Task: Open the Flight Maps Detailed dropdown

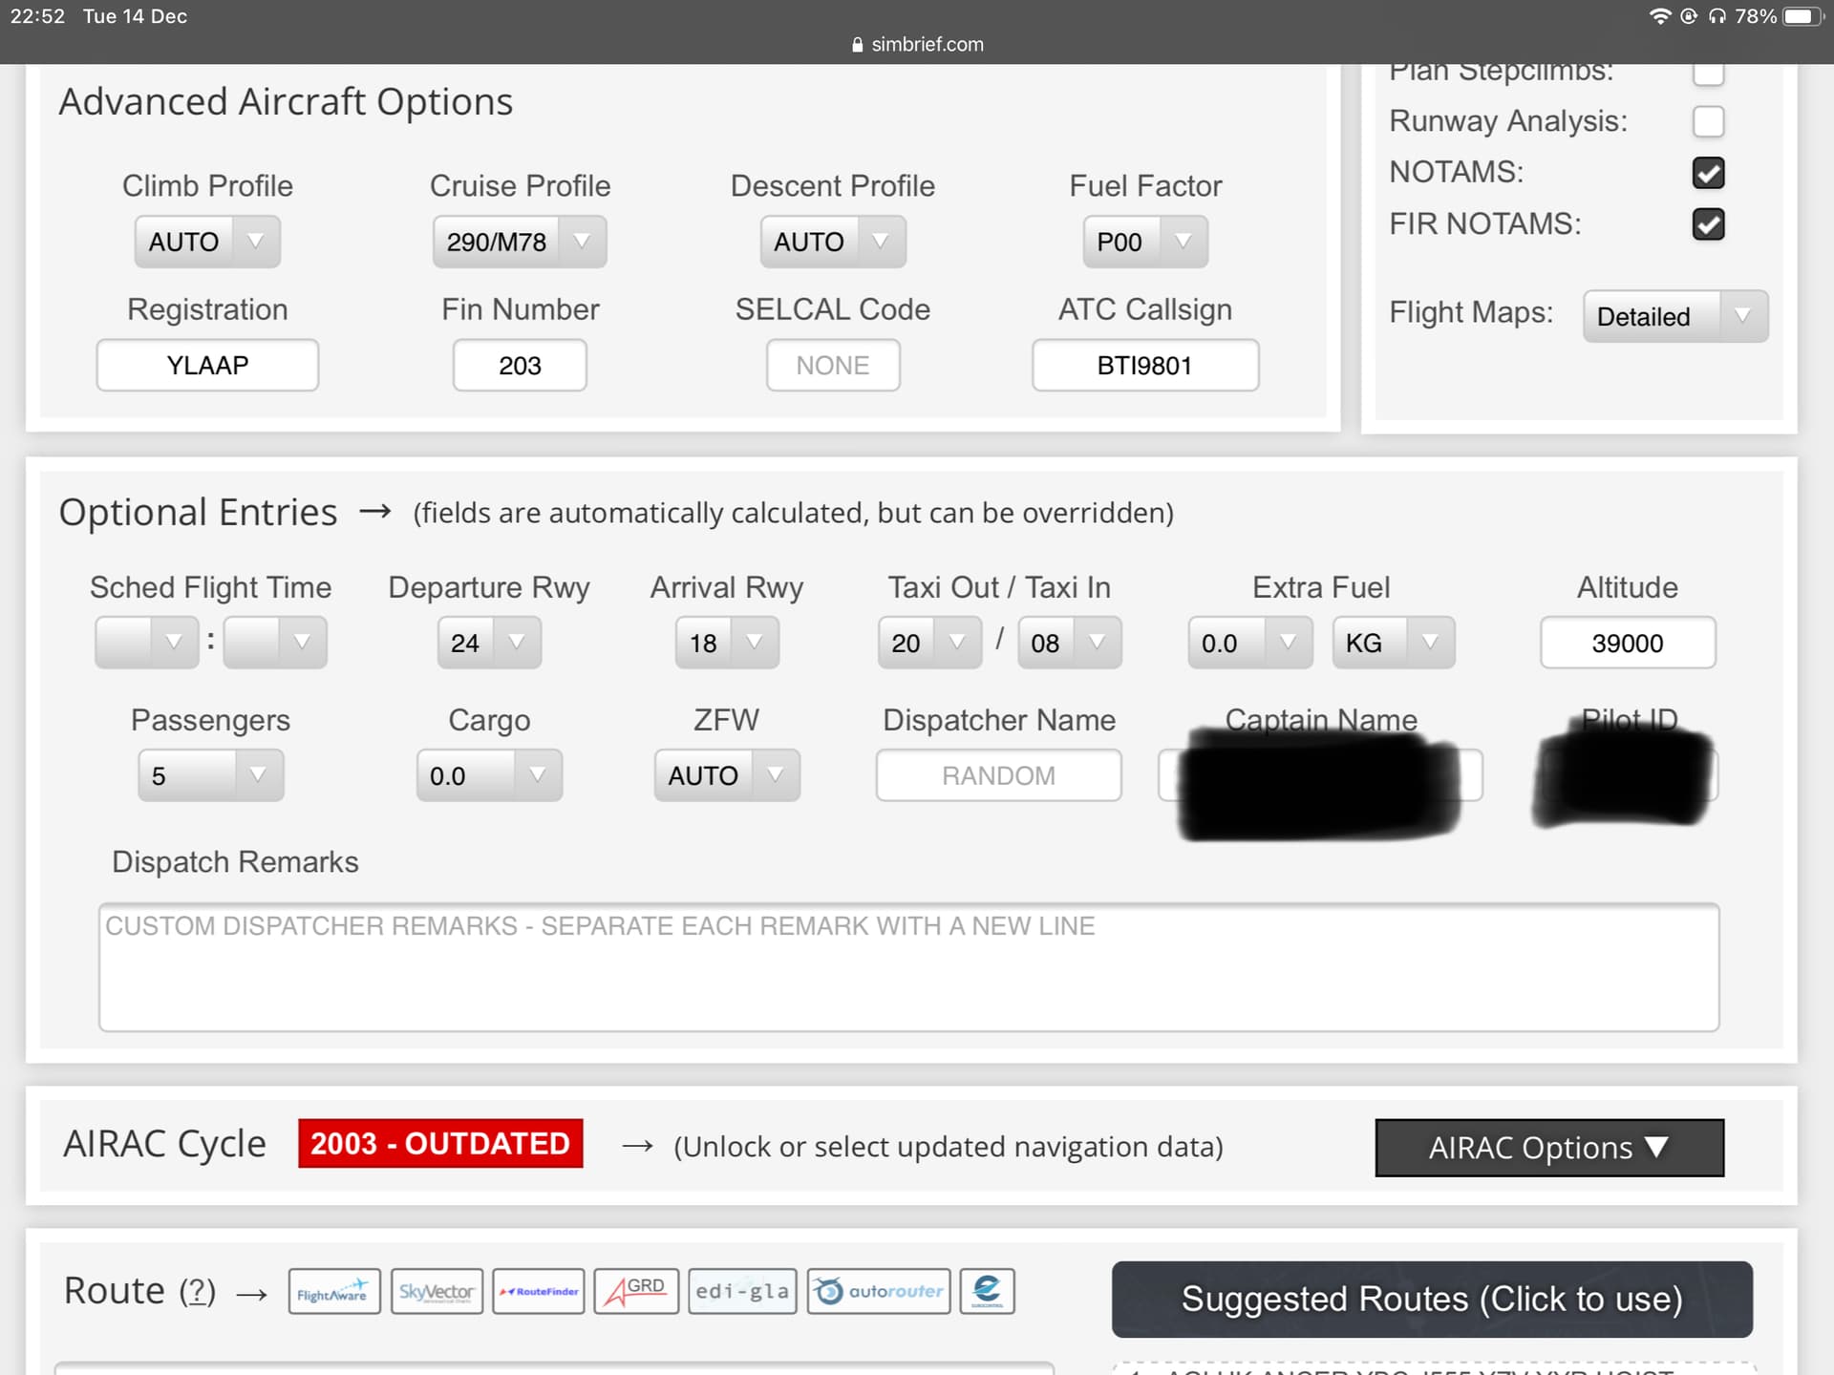Action: [1674, 316]
